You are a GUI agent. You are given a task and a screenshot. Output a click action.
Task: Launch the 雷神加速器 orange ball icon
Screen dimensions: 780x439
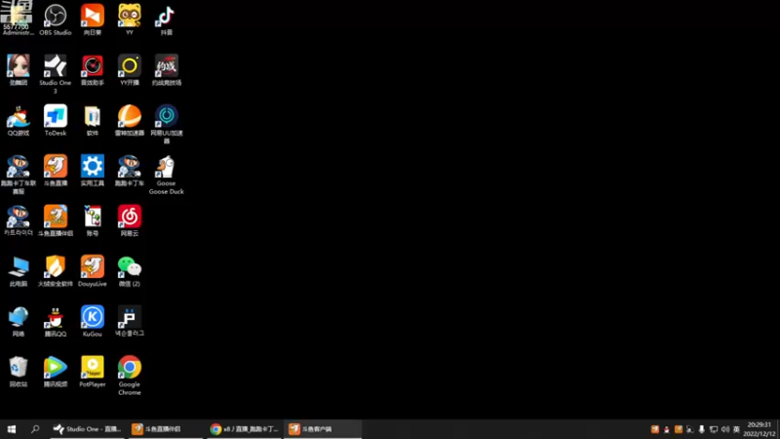(x=130, y=120)
